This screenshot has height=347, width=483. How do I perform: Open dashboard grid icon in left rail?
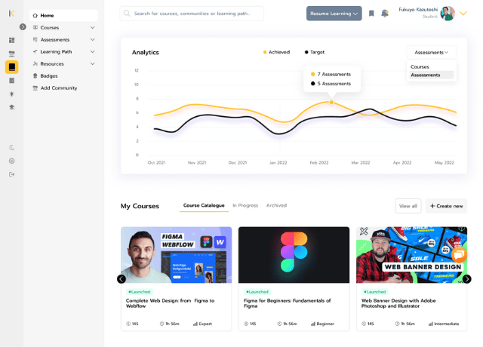click(x=12, y=40)
